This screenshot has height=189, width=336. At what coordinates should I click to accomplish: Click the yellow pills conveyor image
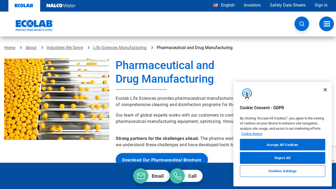tap(57, 99)
